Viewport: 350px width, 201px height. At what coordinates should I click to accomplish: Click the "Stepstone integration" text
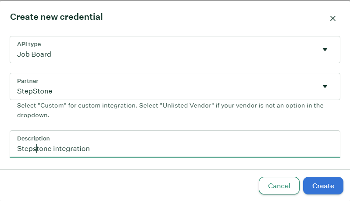pos(53,149)
